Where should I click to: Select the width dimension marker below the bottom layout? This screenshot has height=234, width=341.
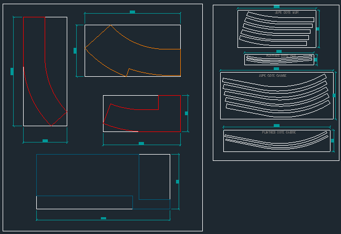pos(104,218)
